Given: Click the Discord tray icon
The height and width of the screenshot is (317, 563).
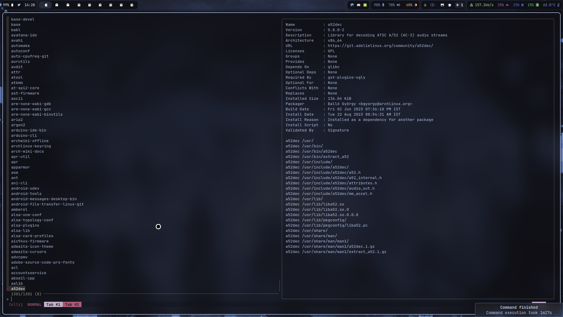Looking at the screenshot, I should [x=359, y=5].
